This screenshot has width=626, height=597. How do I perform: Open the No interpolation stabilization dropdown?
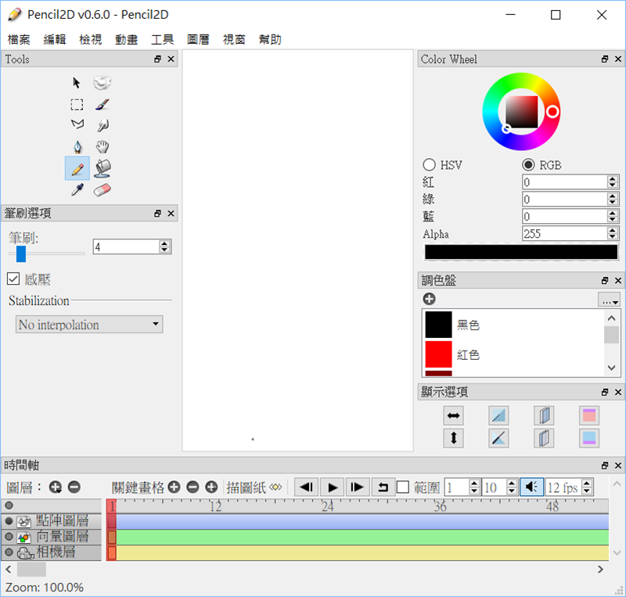[89, 325]
